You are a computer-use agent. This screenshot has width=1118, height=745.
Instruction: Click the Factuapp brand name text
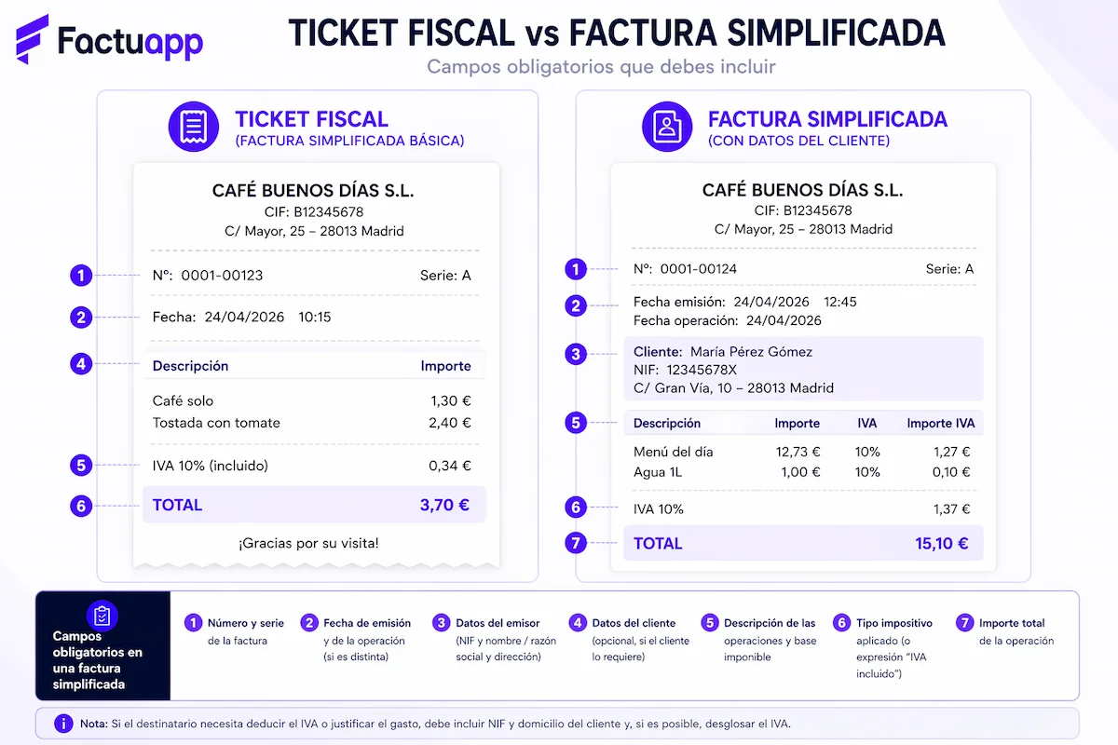130,41
